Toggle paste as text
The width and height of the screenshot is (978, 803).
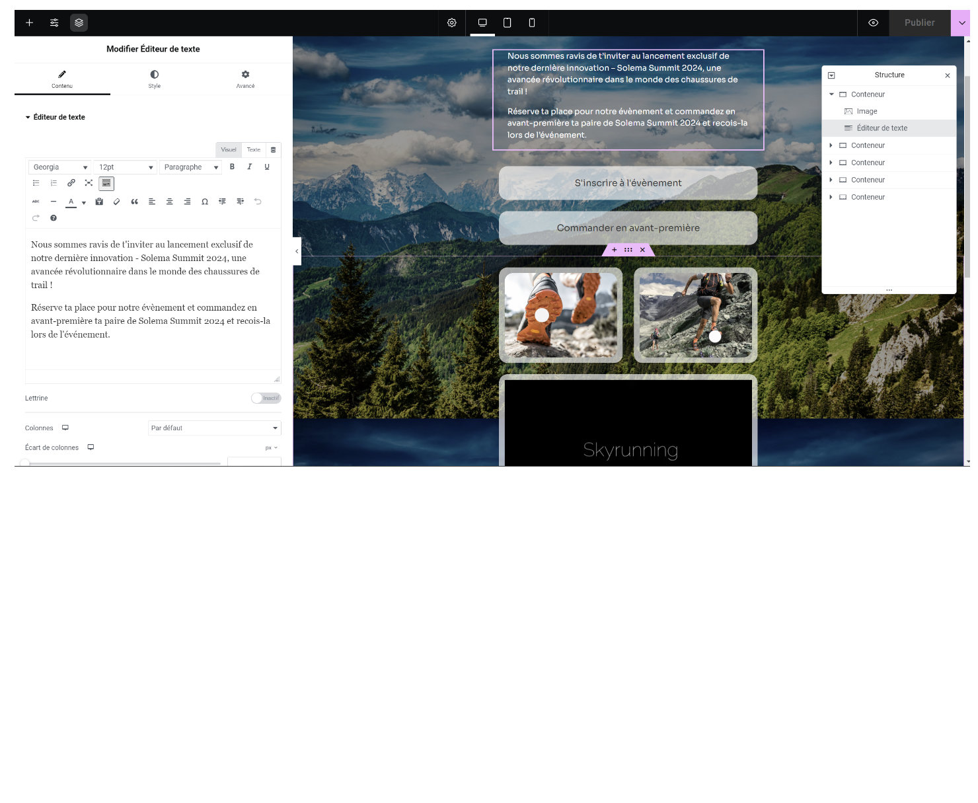point(99,202)
